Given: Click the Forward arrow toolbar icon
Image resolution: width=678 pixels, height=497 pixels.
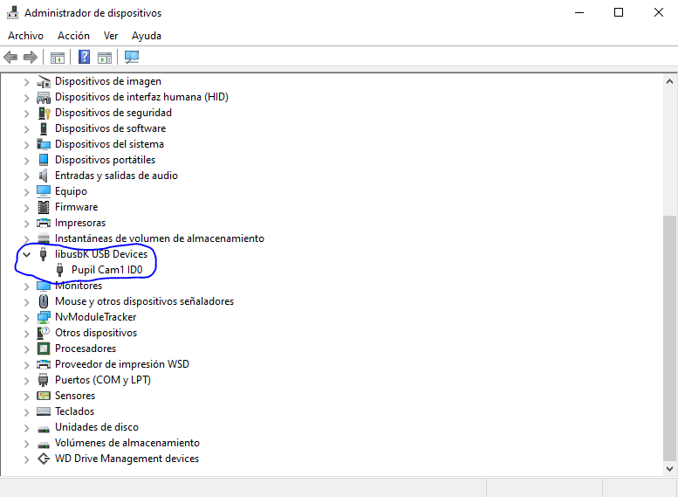Looking at the screenshot, I should [x=31, y=57].
